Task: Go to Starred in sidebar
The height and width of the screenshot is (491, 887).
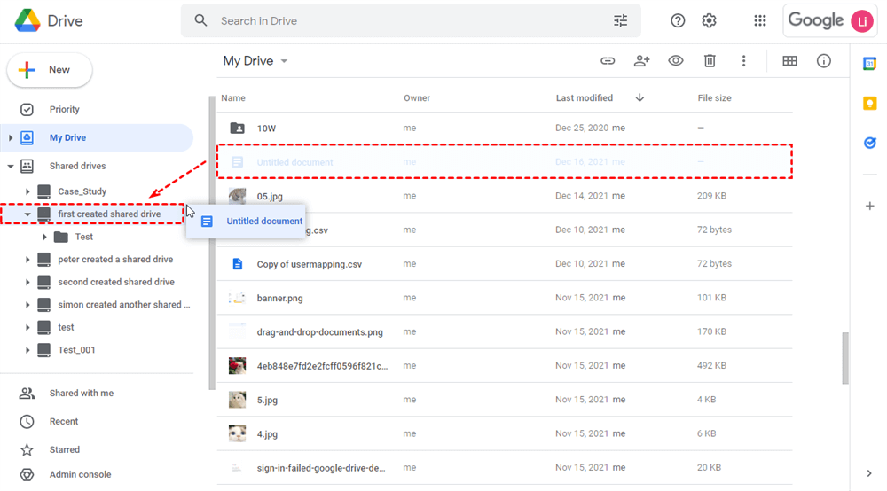Action: coord(64,450)
